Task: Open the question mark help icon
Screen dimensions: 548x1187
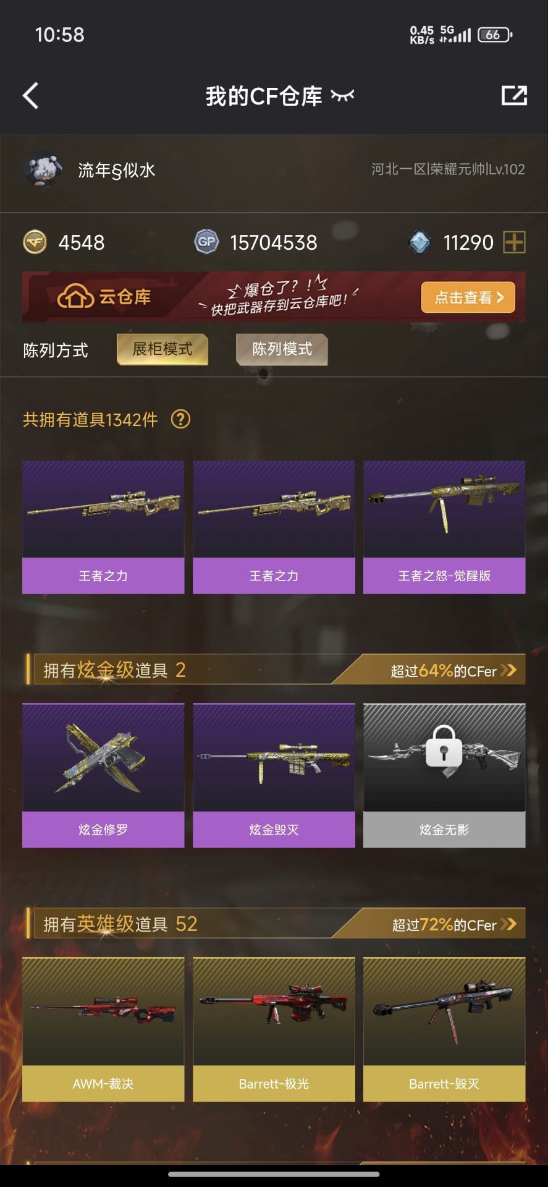Action: tap(180, 419)
